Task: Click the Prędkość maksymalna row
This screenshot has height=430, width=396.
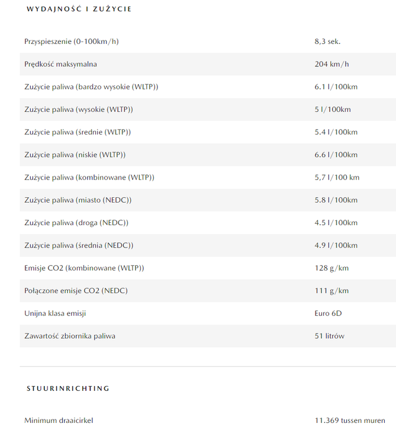Action: point(208,64)
